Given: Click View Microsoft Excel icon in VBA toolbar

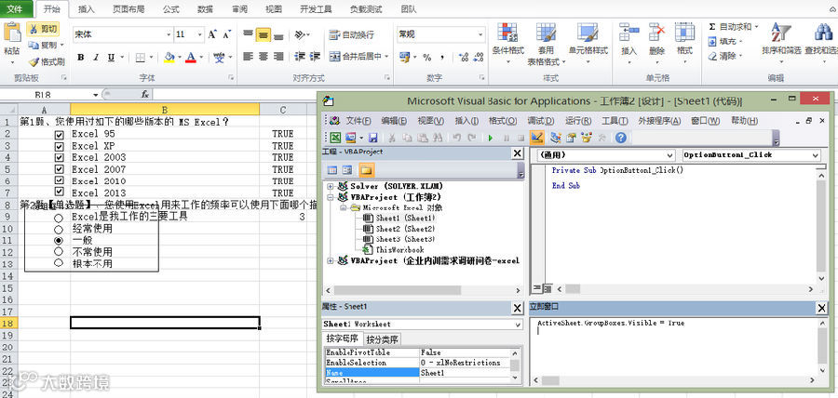Looking at the screenshot, I should [334, 139].
